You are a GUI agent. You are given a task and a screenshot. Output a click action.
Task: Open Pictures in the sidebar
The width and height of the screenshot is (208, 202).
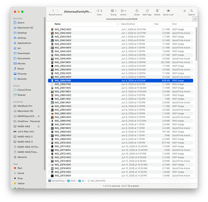tap(22, 74)
